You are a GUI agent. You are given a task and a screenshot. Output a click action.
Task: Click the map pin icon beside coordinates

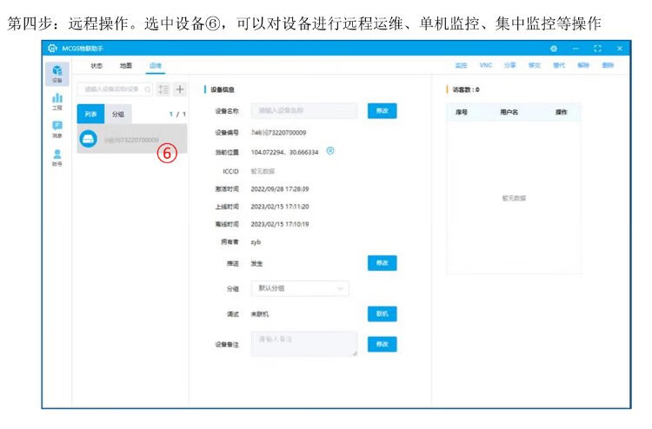[330, 151]
